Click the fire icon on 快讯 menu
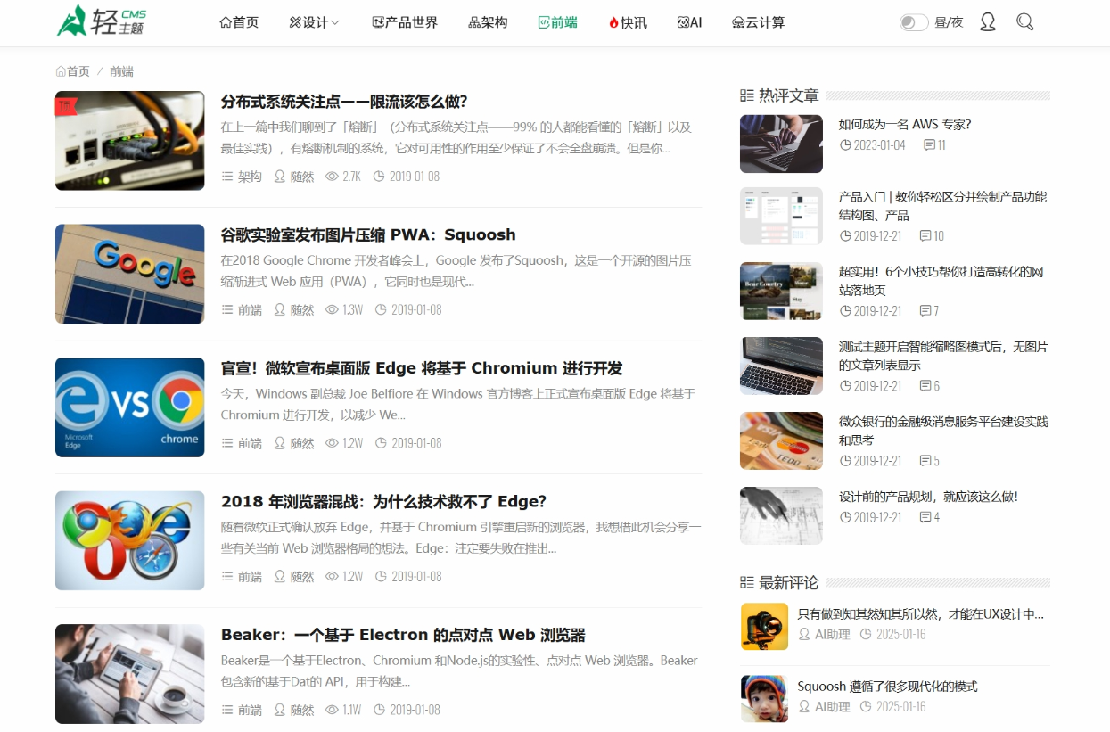The width and height of the screenshot is (1110, 732). click(615, 21)
